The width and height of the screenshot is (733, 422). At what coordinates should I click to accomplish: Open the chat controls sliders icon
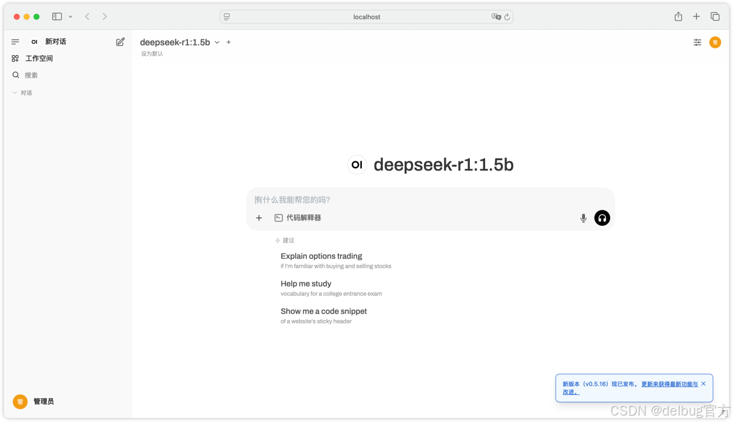click(x=697, y=42)
